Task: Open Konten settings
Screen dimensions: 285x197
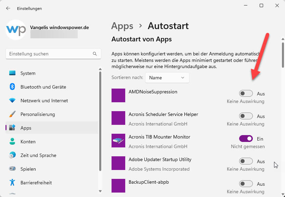Action: (52, 142)
